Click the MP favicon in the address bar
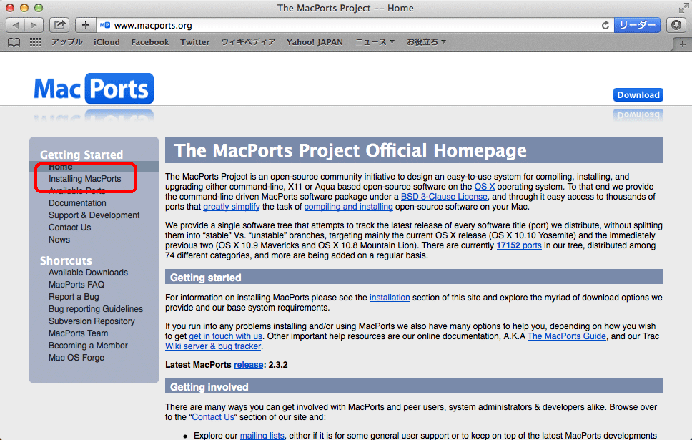The height and width of the screenshot is (440, 692). (104, 25)
